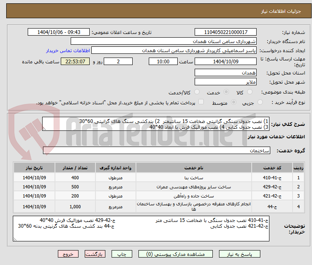The width and height of the screenshot is (312, 265).
Task: Click the deadline time field 10:00
Action: [x=163, y=61]
